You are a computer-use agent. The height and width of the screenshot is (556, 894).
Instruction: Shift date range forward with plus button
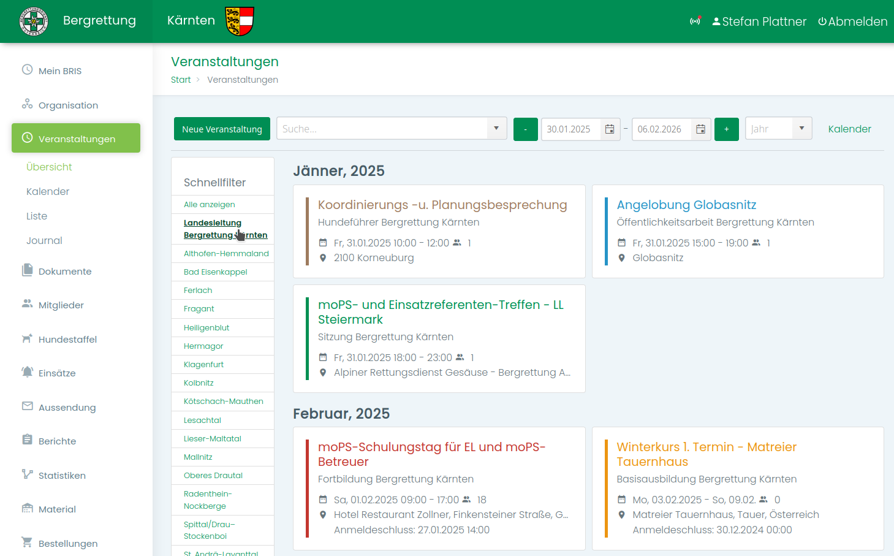[x=726, y=129]
